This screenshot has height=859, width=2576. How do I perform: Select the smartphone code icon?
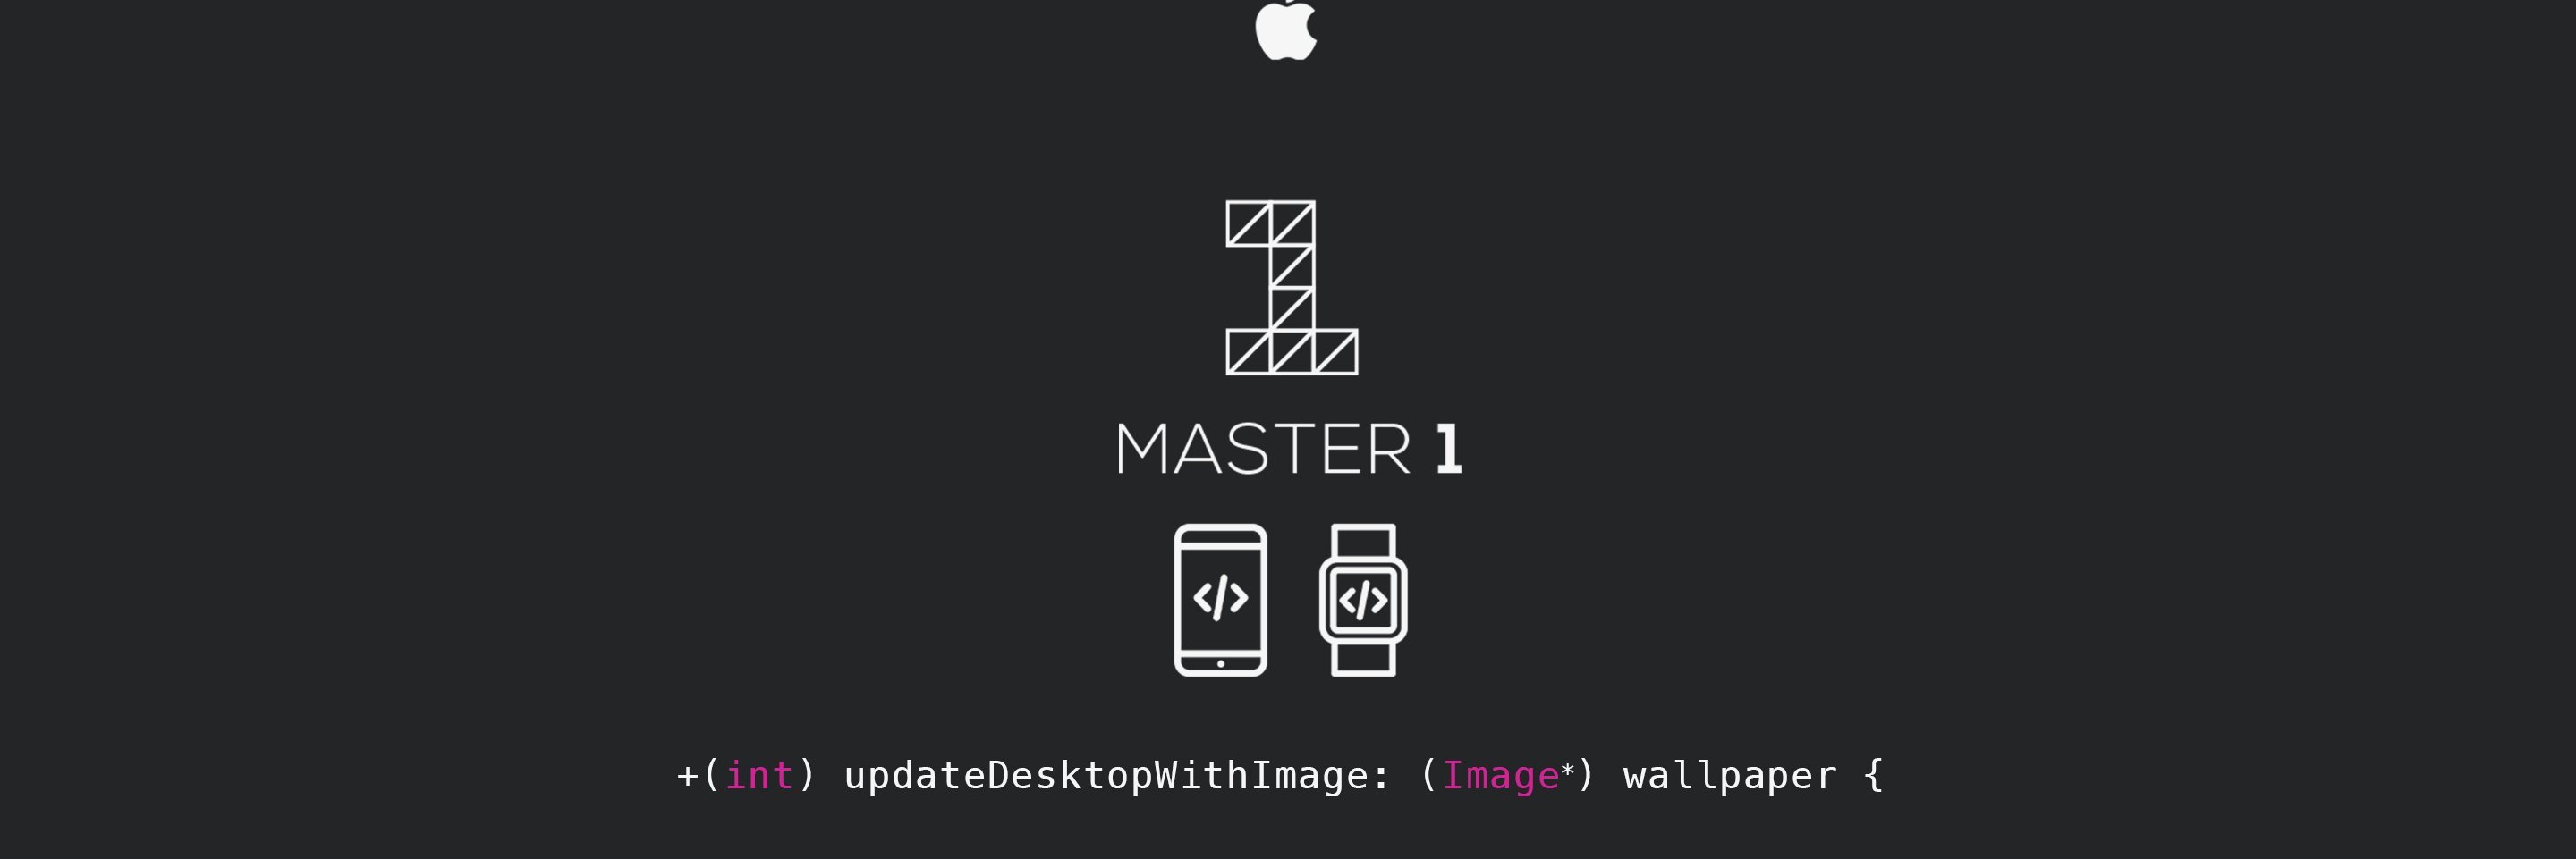click(1220, 601)
